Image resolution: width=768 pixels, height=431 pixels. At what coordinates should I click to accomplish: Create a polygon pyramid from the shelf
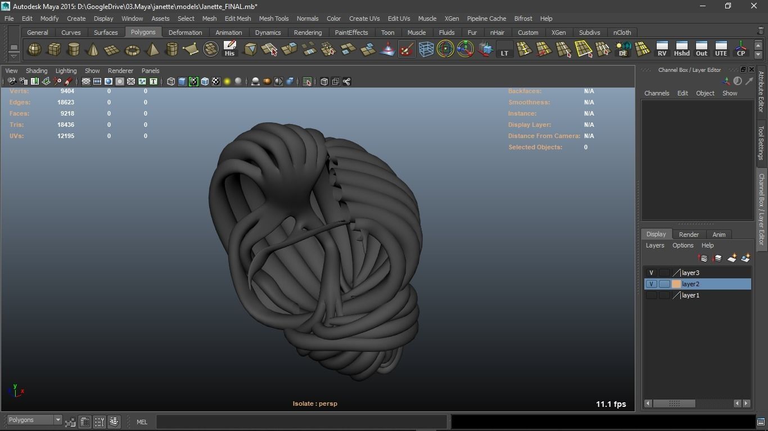152,49
